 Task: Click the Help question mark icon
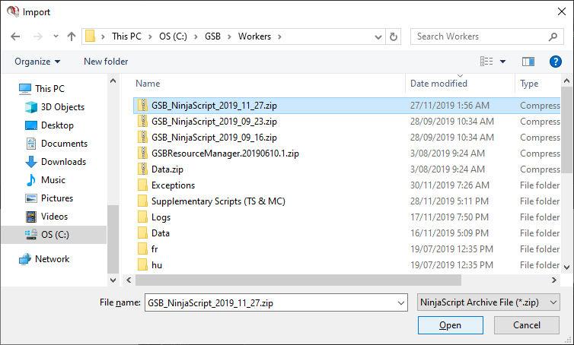point(555,62)
